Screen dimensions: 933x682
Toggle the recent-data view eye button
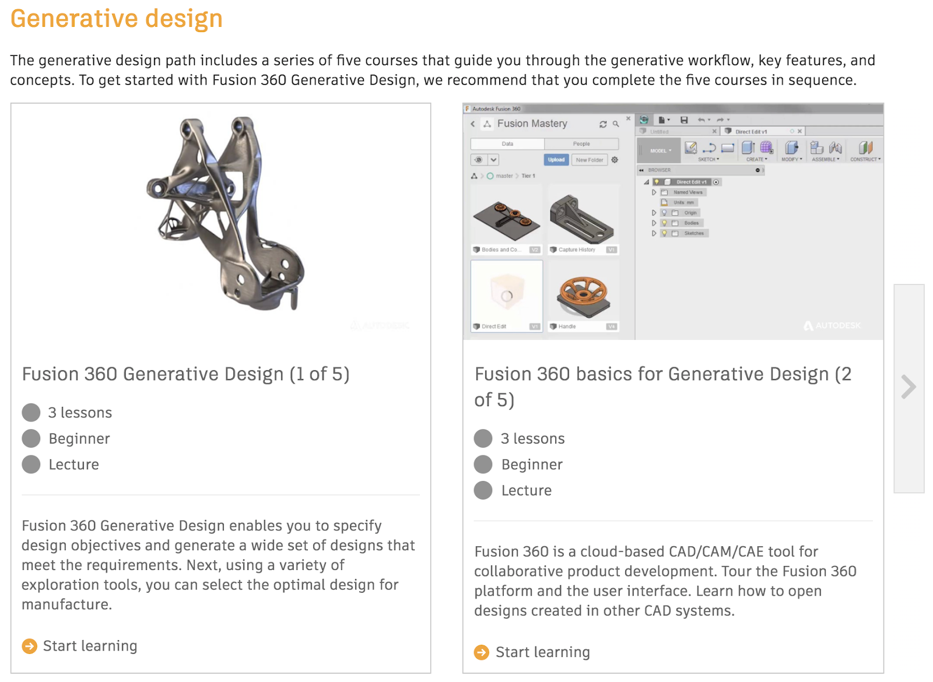(479, 160)
